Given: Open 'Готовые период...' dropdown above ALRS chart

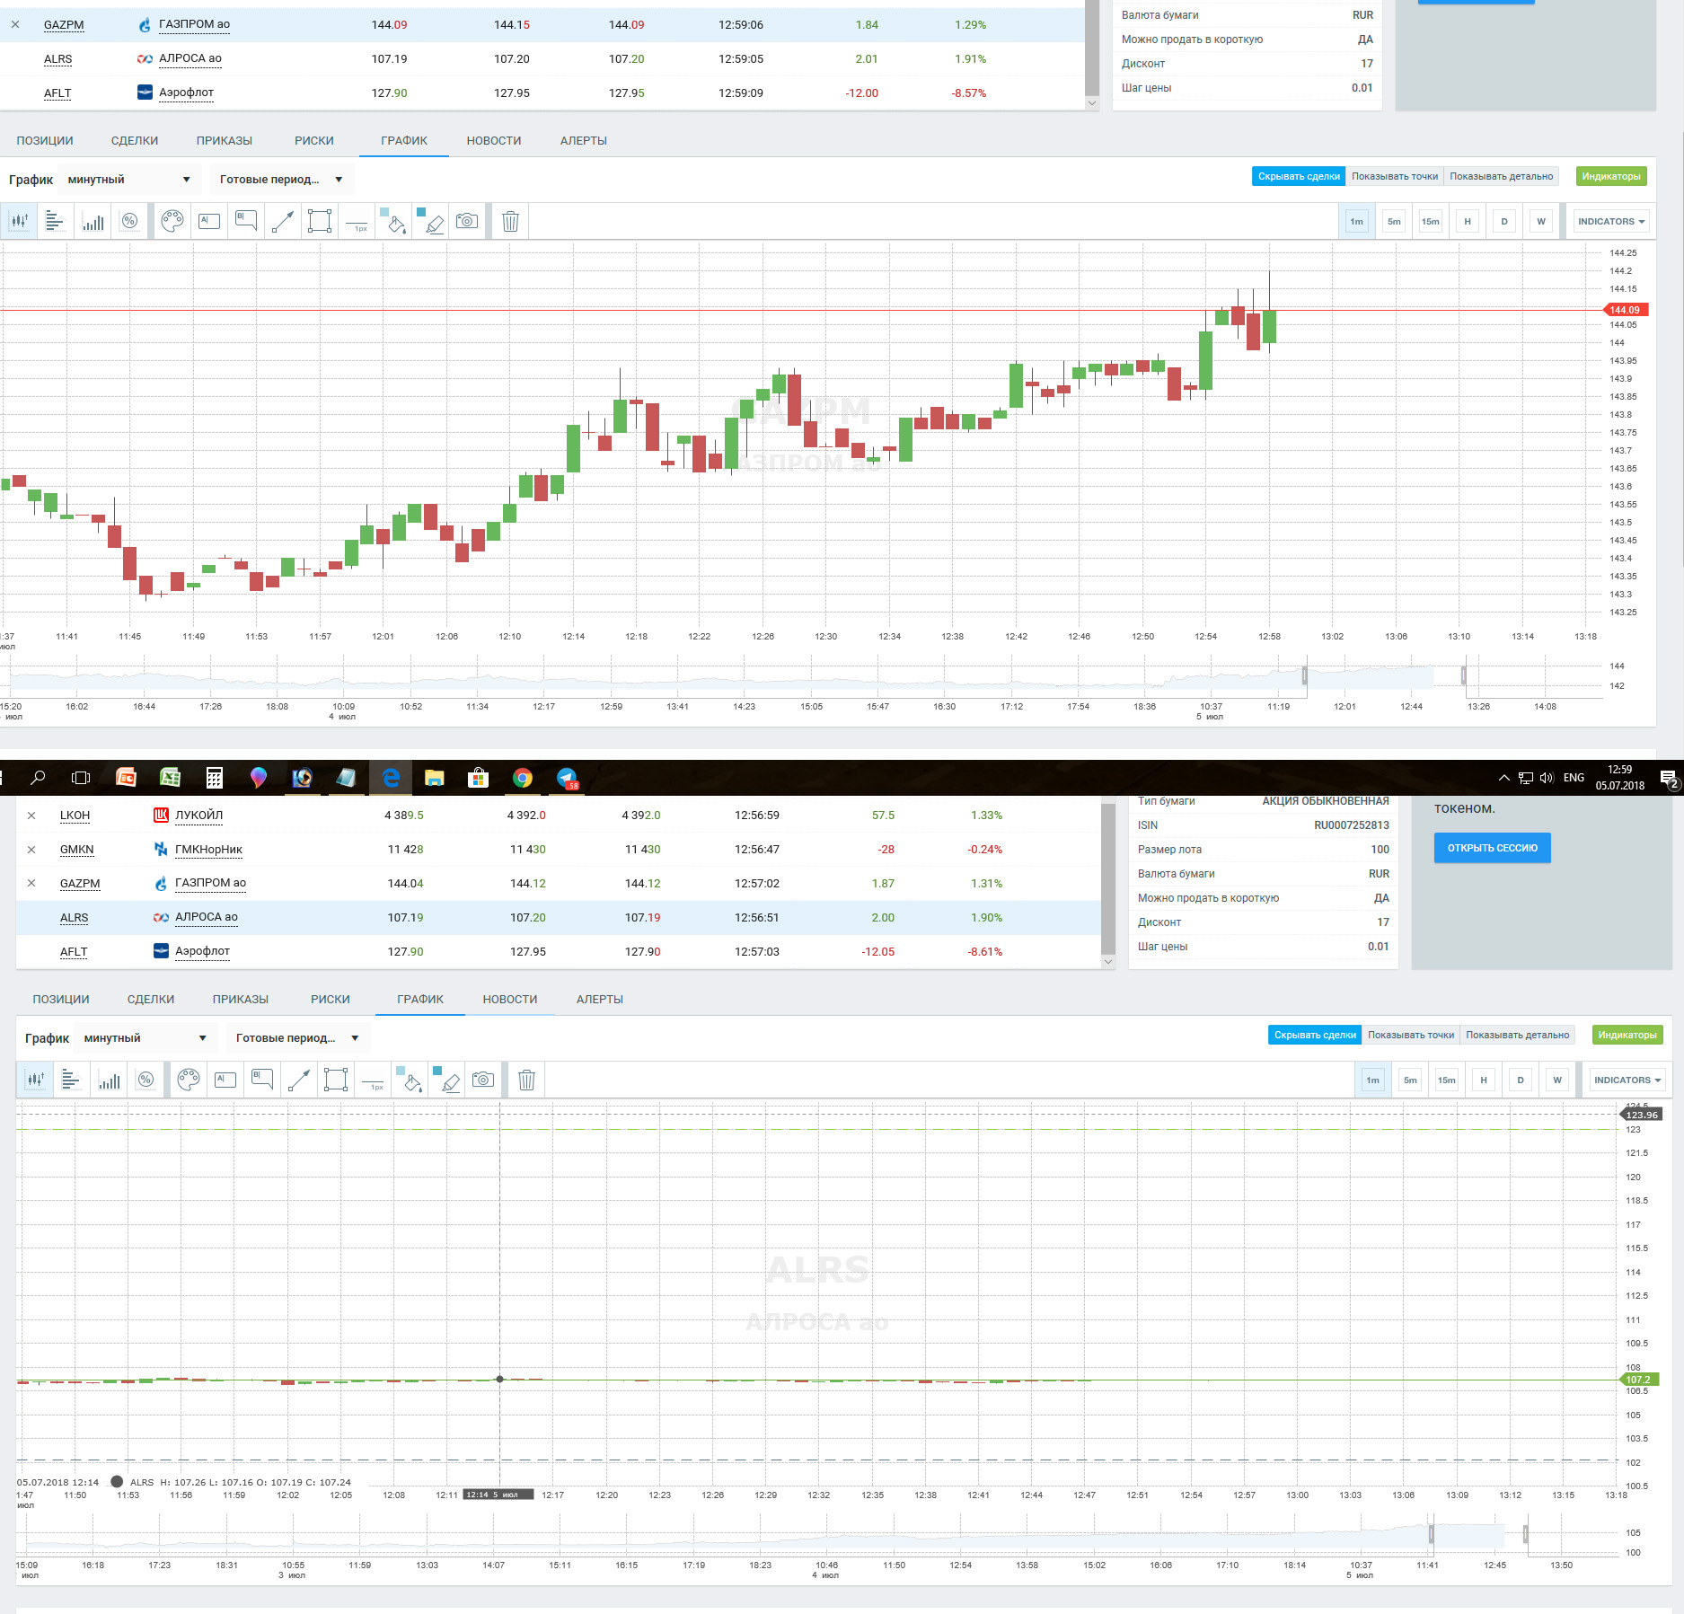Looking at the screenshot, I should pos(297,1038).
